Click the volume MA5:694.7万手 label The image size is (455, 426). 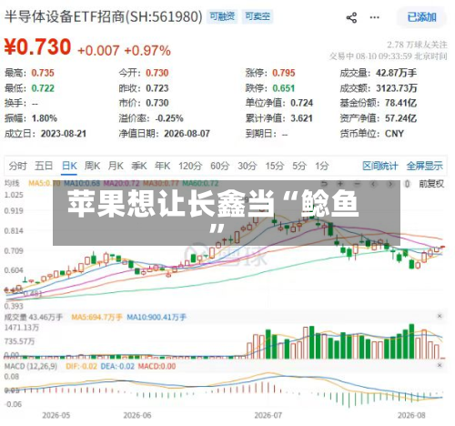[96, 317]
